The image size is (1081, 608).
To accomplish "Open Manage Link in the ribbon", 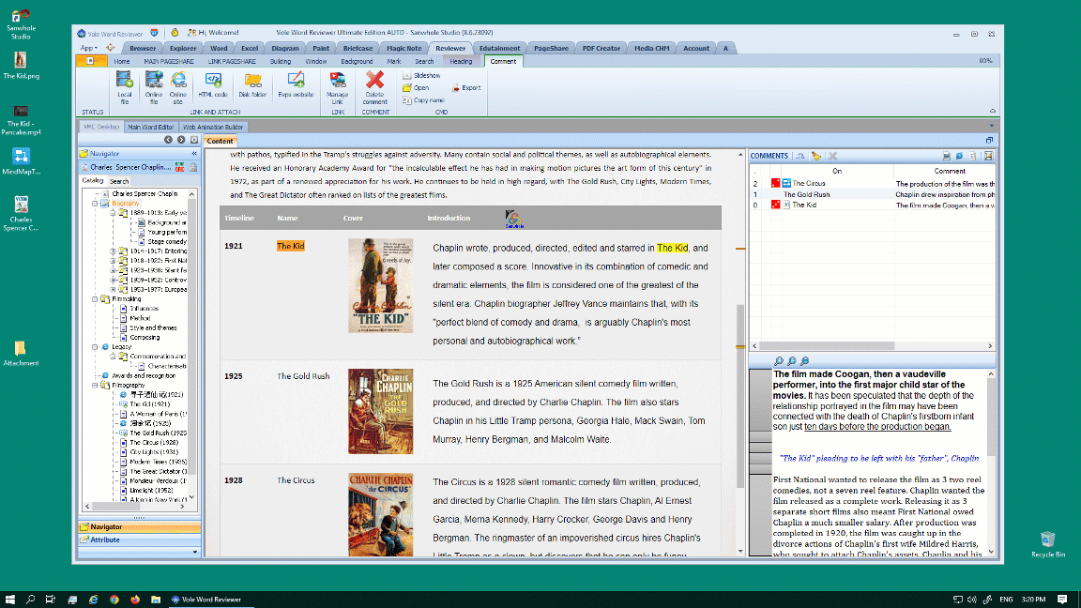I will tap(337, 81).
